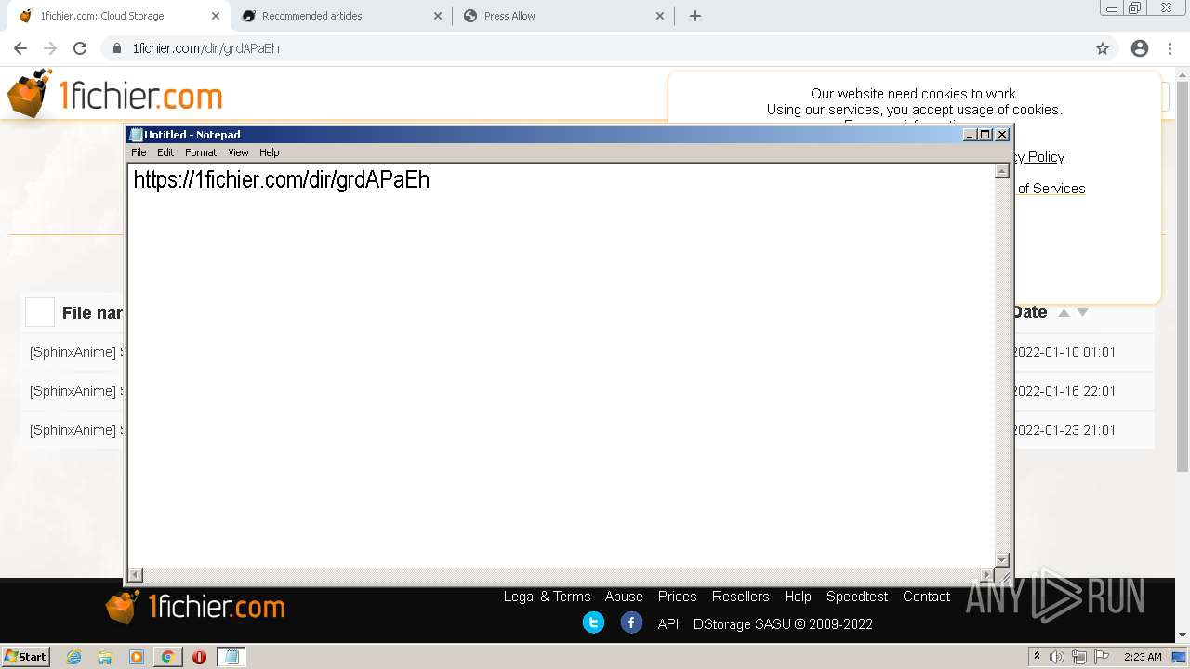Click the padlock site info icon
This screenshot has width=1190, height=669.
[x=117, y=48]
